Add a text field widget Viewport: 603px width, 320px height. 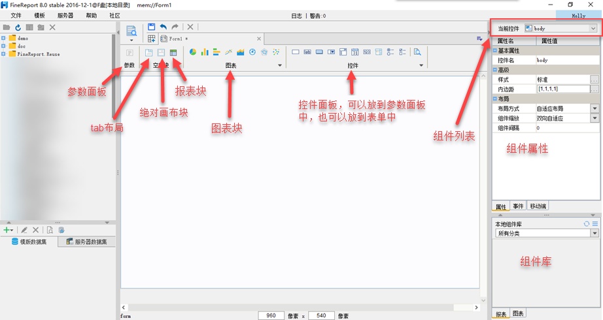(x=296, y=52)
